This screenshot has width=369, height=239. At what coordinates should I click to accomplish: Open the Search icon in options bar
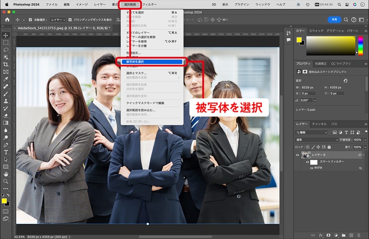[x=346, y=20]
